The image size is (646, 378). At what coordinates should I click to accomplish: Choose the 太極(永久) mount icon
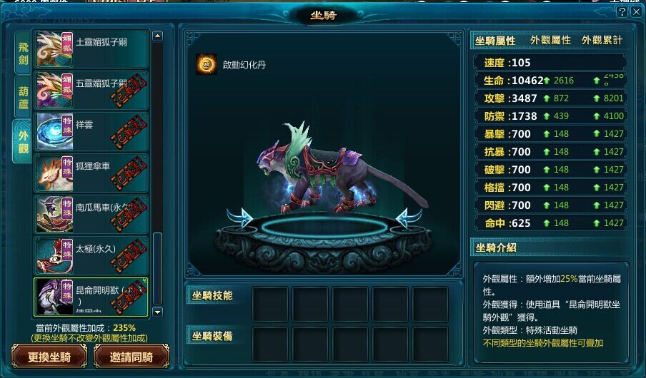pyautogui.click(x=54, y=256)
